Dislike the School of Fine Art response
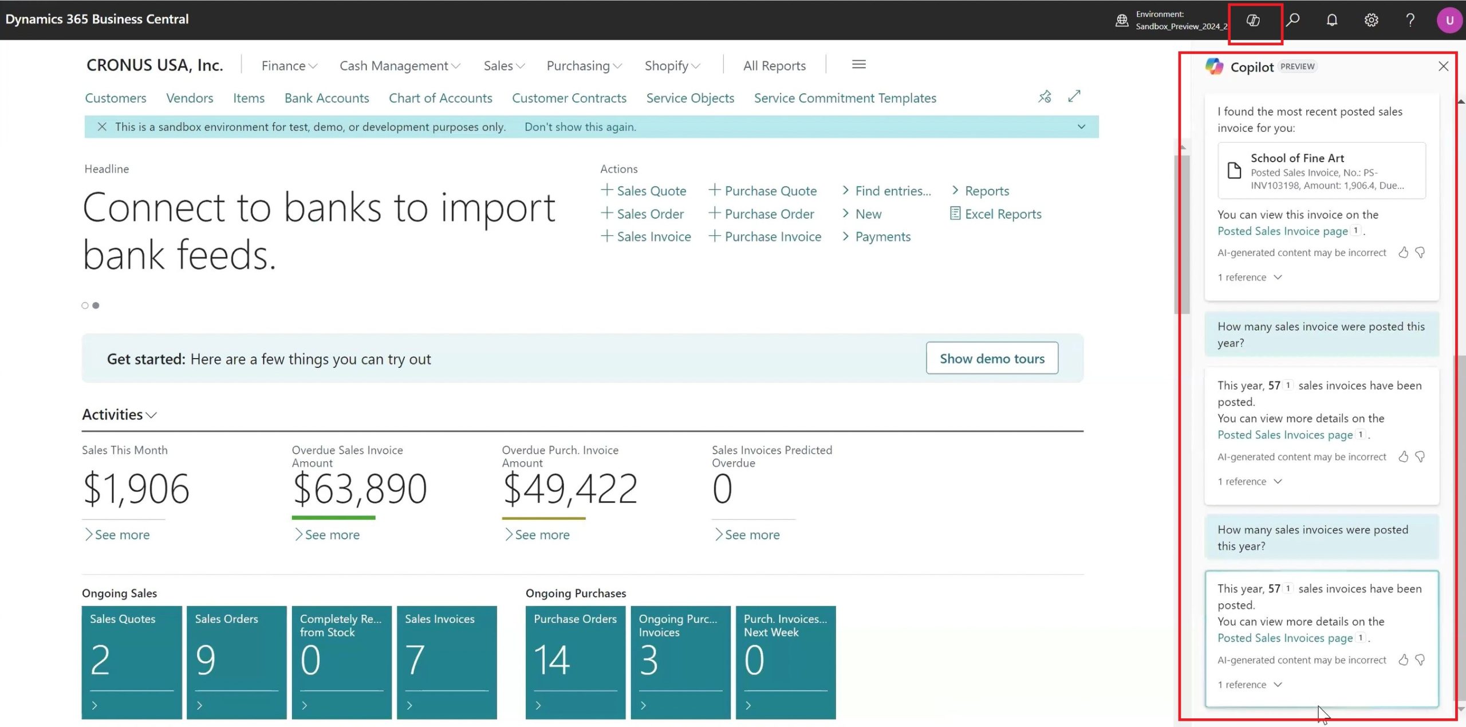This screenshot has width=1466, height=727. pos(1420,253)
